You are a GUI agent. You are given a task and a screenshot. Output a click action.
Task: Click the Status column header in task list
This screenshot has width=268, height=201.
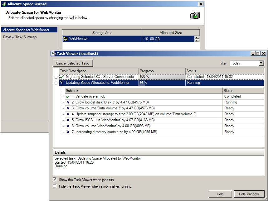225,71
